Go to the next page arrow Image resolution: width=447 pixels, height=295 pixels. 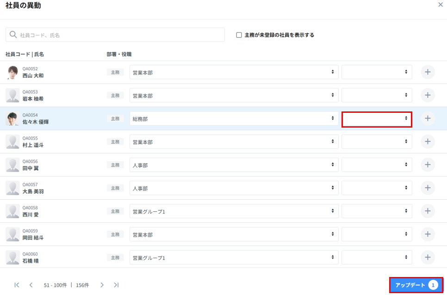click(x=102, y=285)
